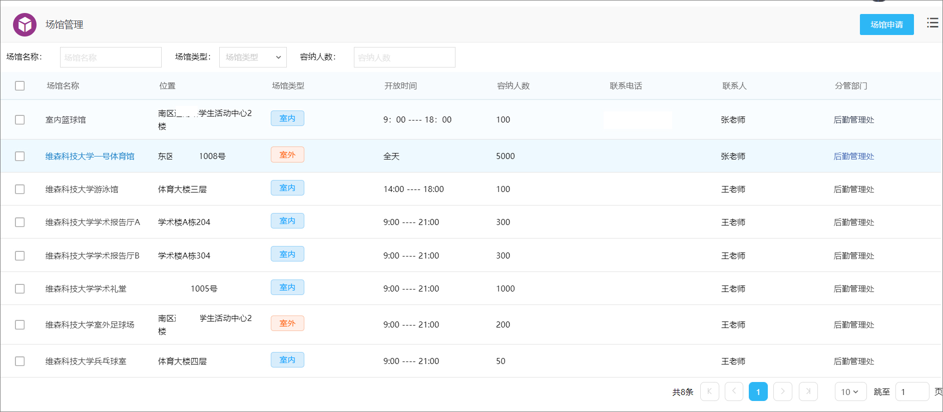
Task: Click the capacity value 5000
Action: 506,156
